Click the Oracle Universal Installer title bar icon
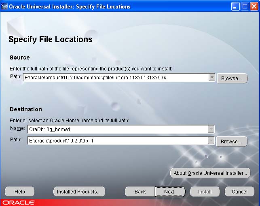260x206 pixels. (x=5, y=6)
